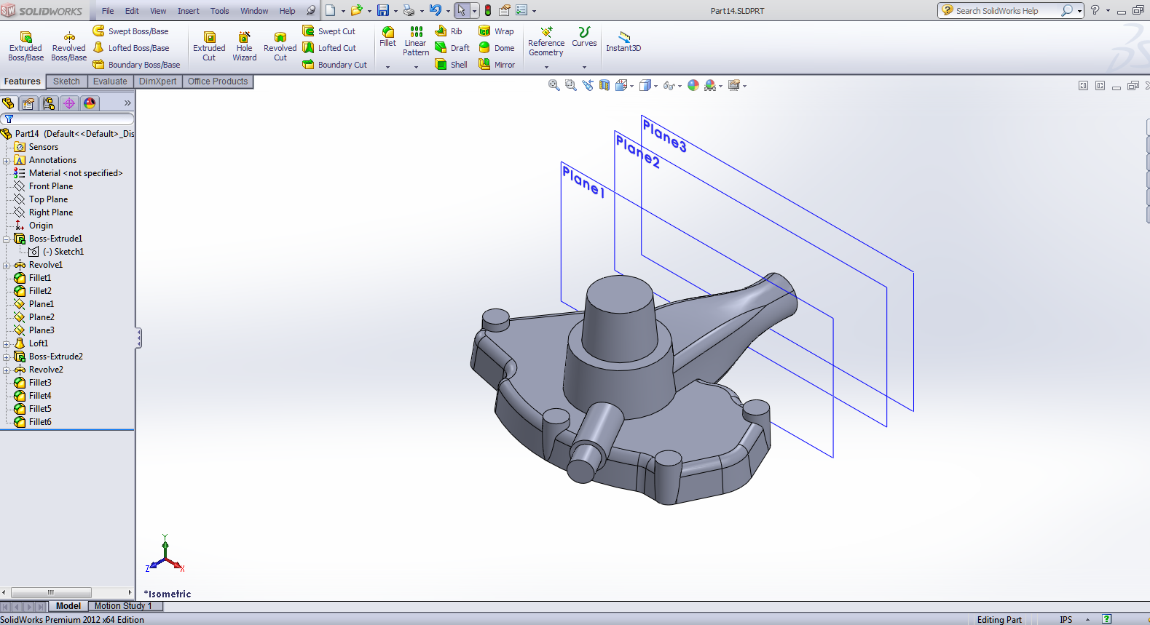Choose the Swept Boss/Base tool
Screen dimensions: 1150x625
130,31
